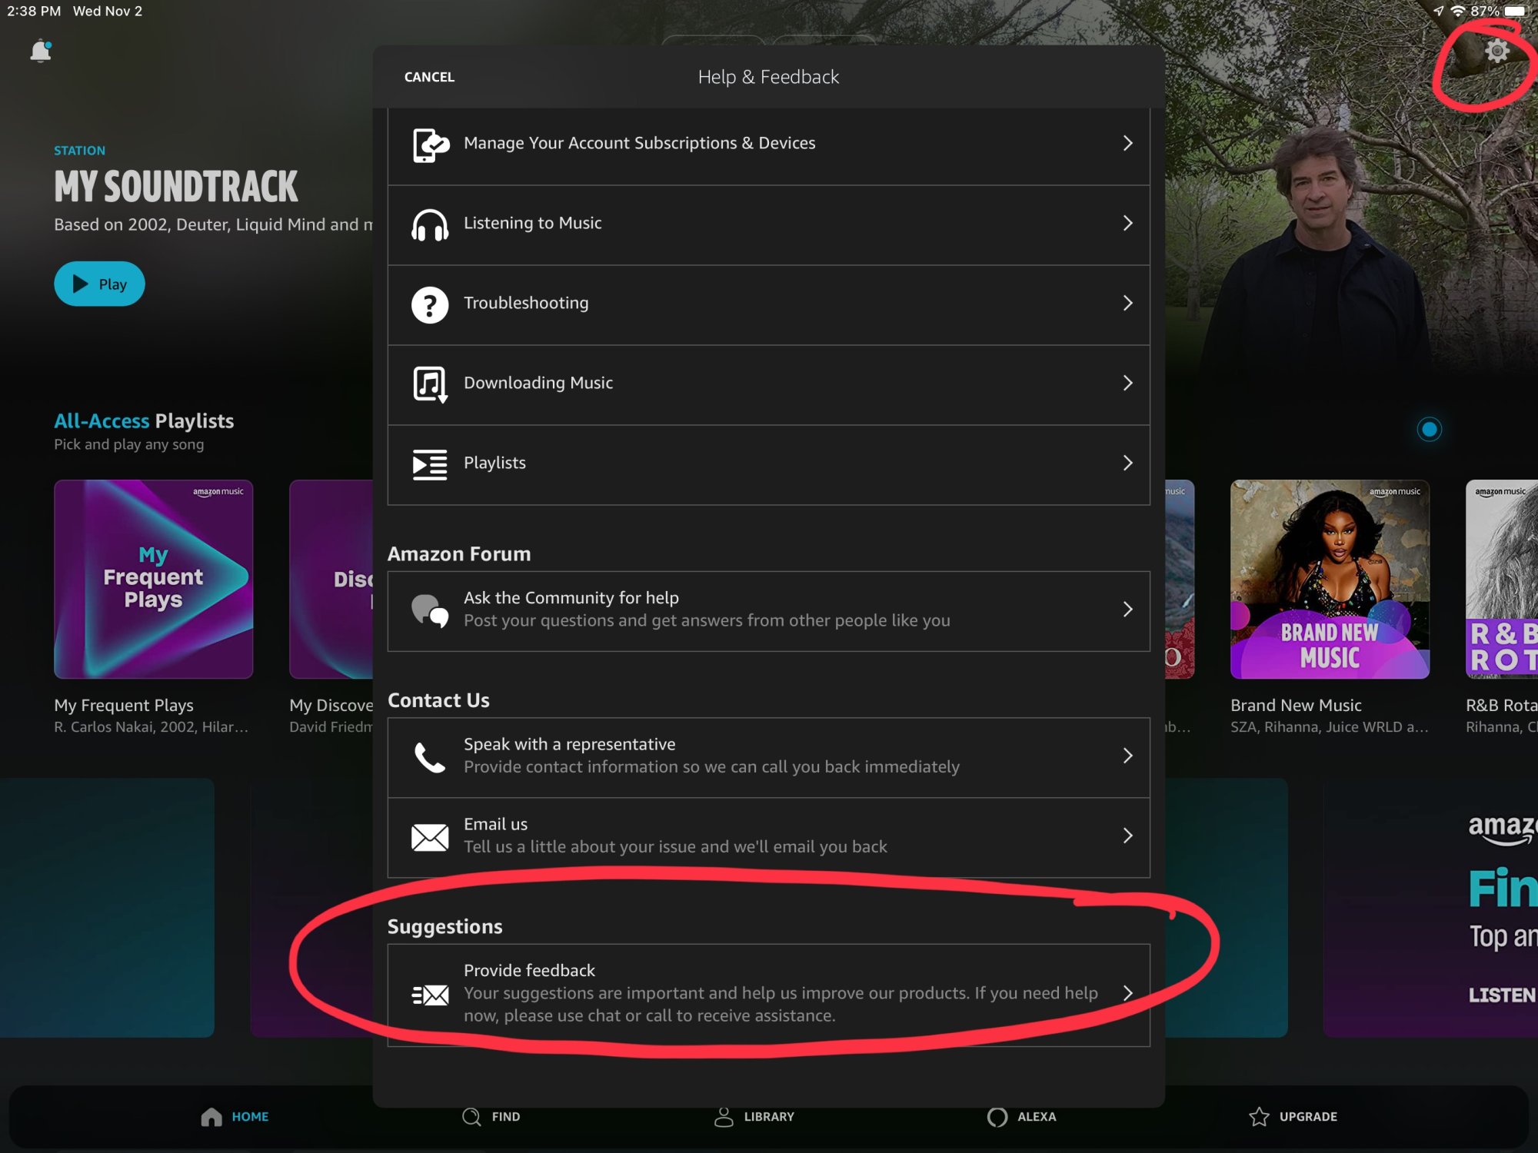Expand Manage Your Account Subscriptions chevron
The image size is (1538, 1153).
1127,144
